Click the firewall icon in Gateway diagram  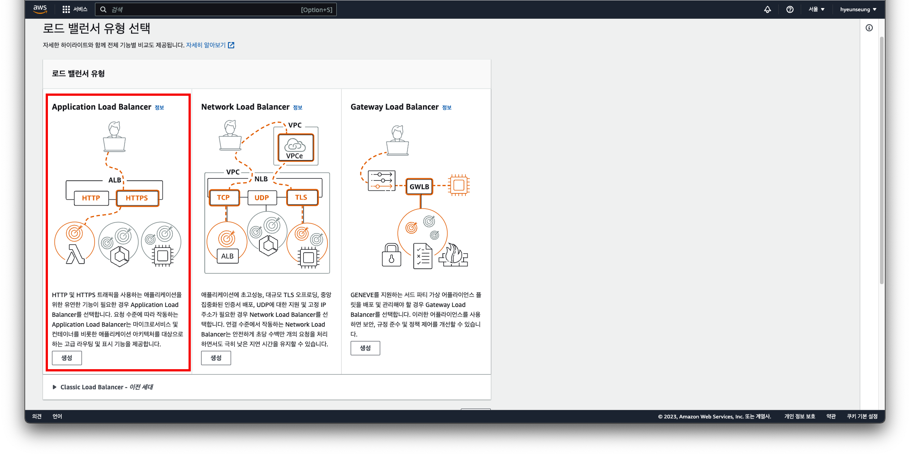click(453, 255)
